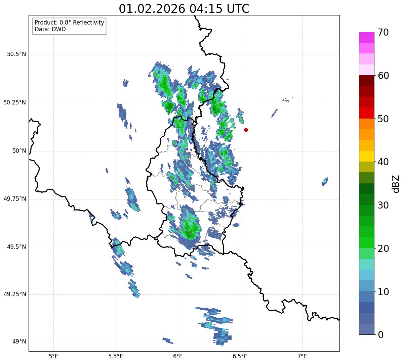The image size is (404, 363).
Task: Click the 50.5°N latitude label
Action: [x=16, y=54]
